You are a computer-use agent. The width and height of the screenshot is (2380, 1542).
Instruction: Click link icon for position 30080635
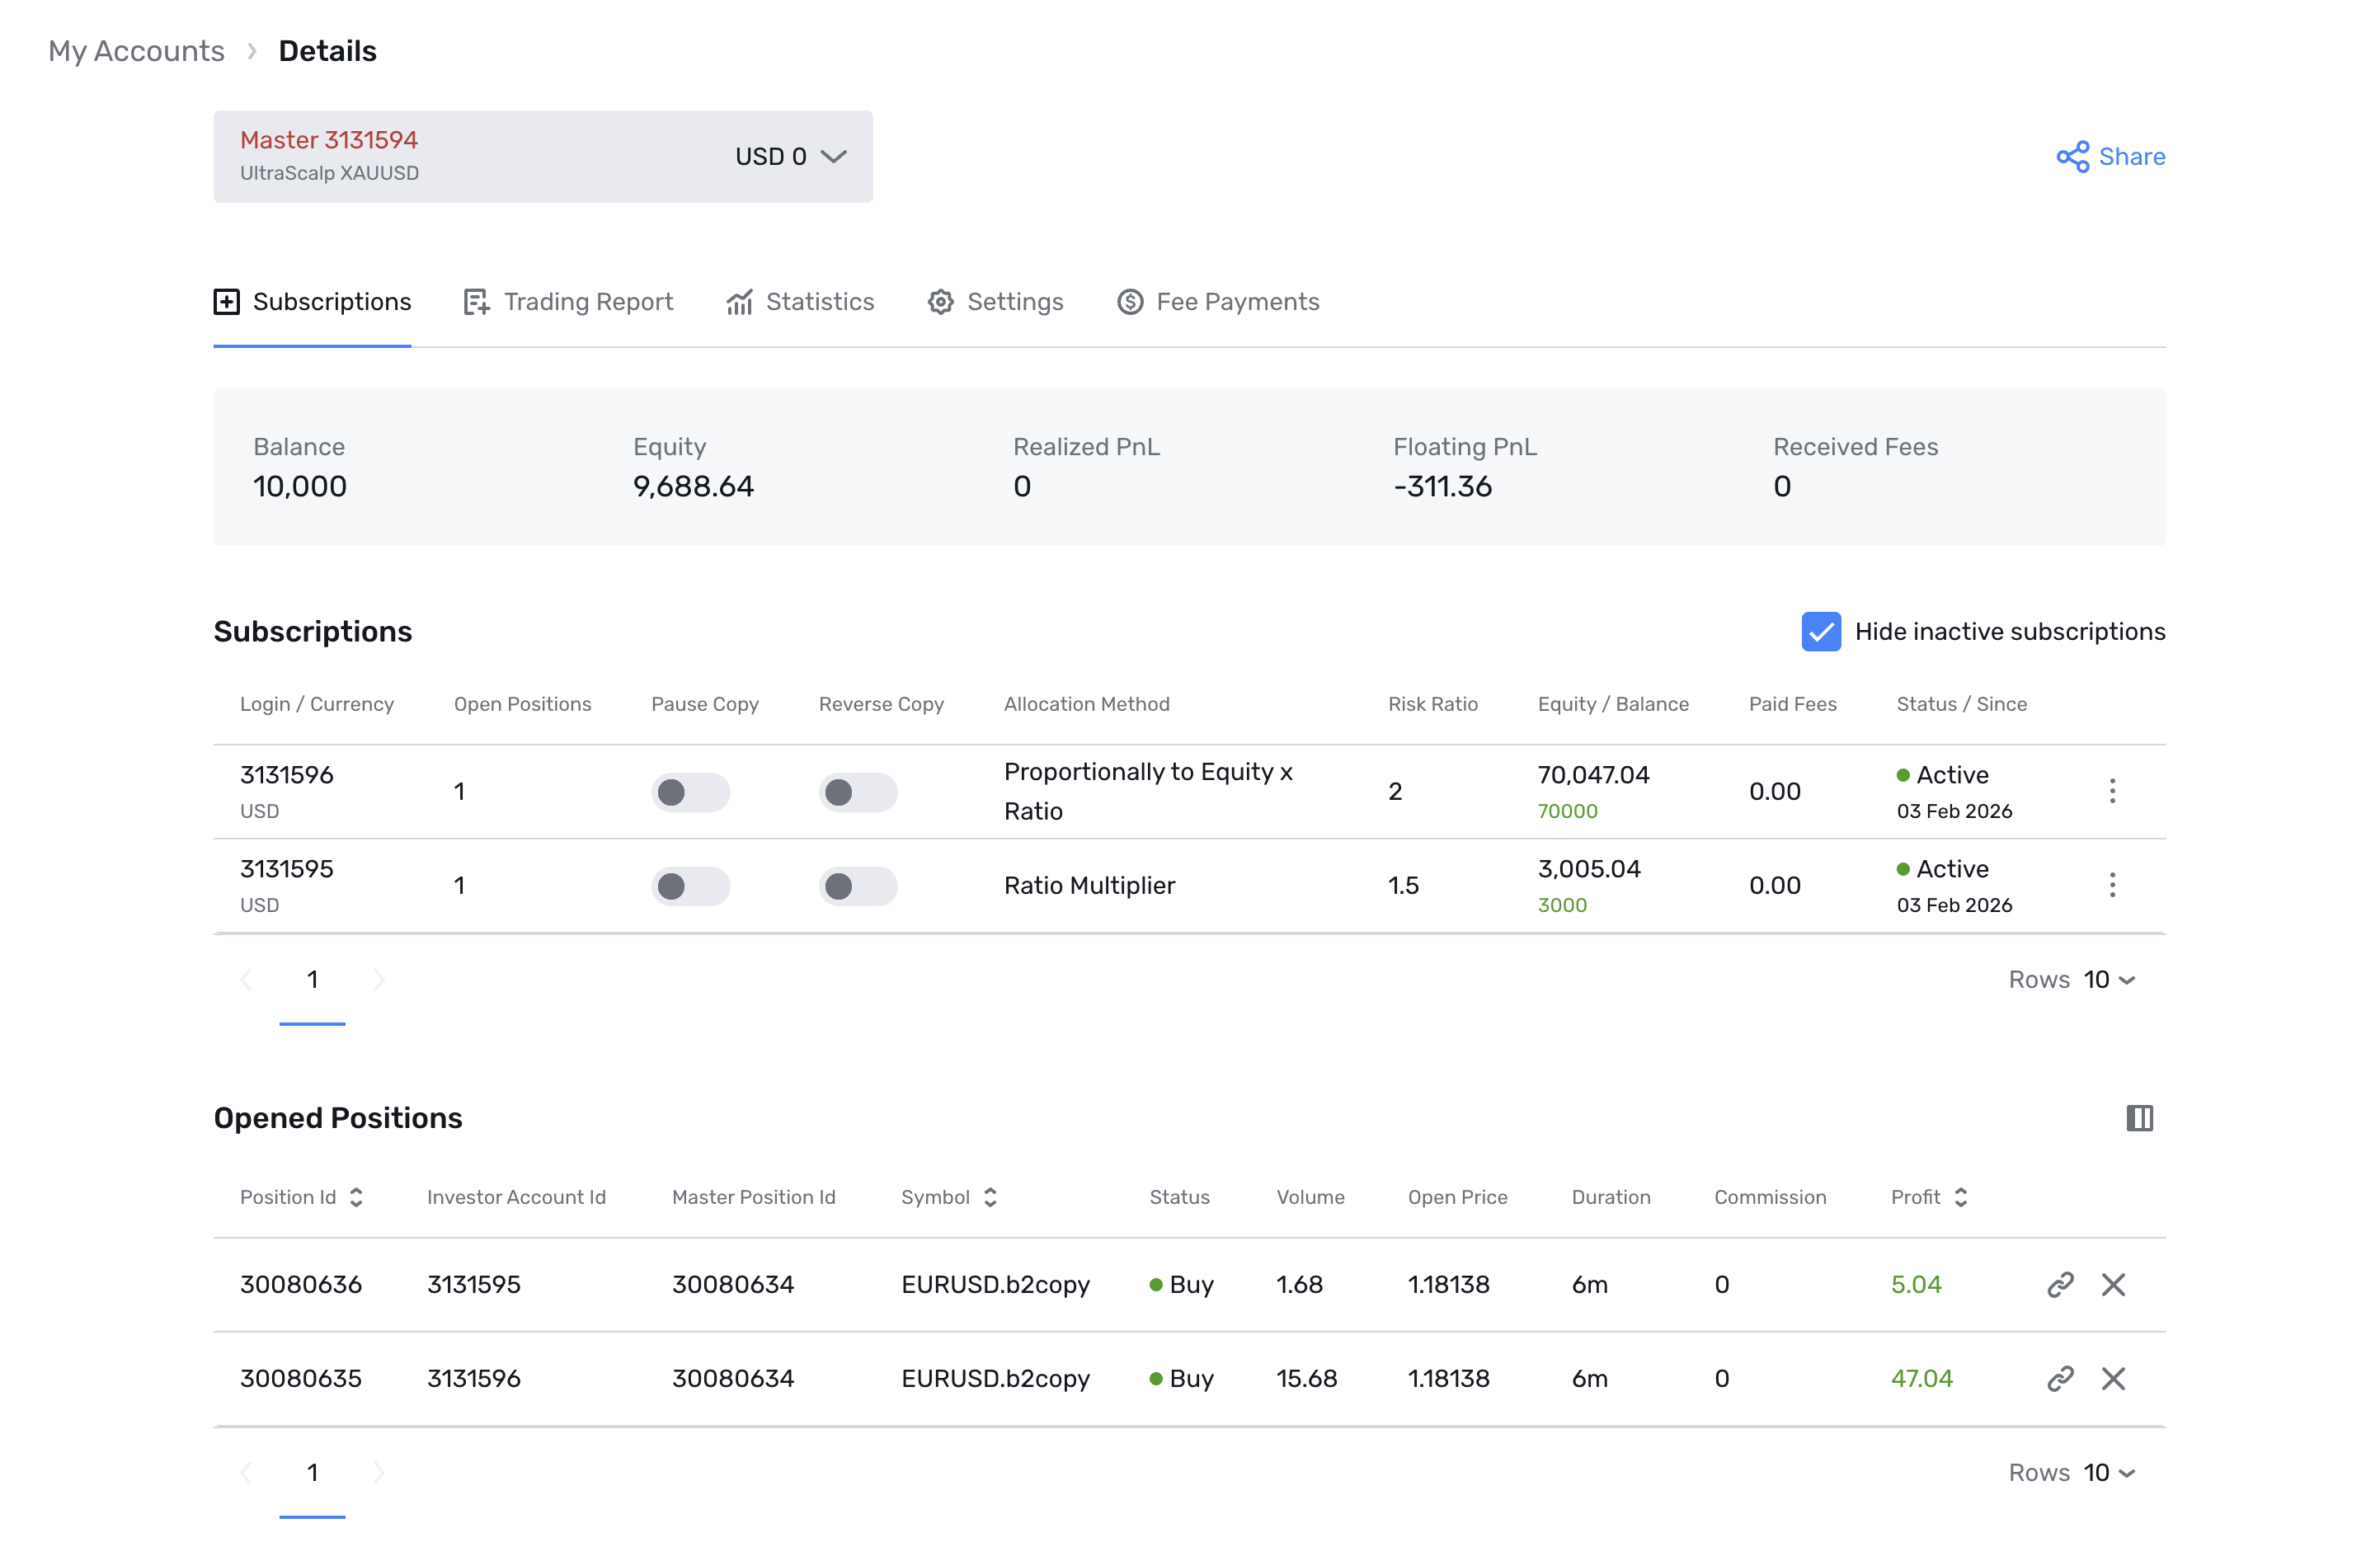point(2060,1379)
